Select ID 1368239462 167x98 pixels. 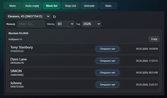(17, 75)
